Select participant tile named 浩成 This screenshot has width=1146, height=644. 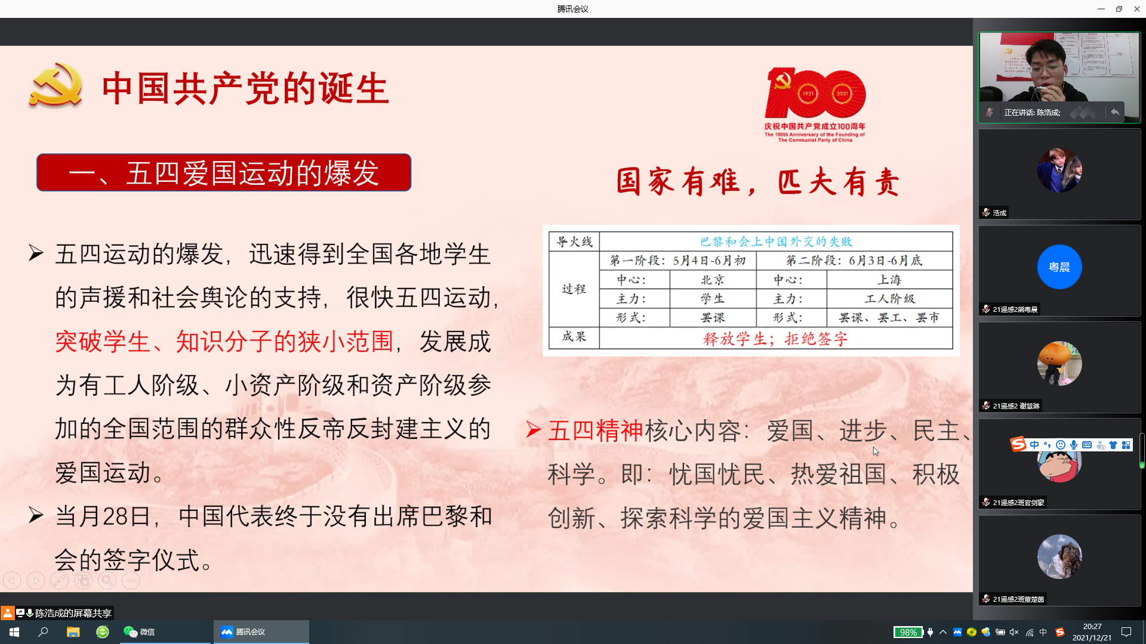1059,174
